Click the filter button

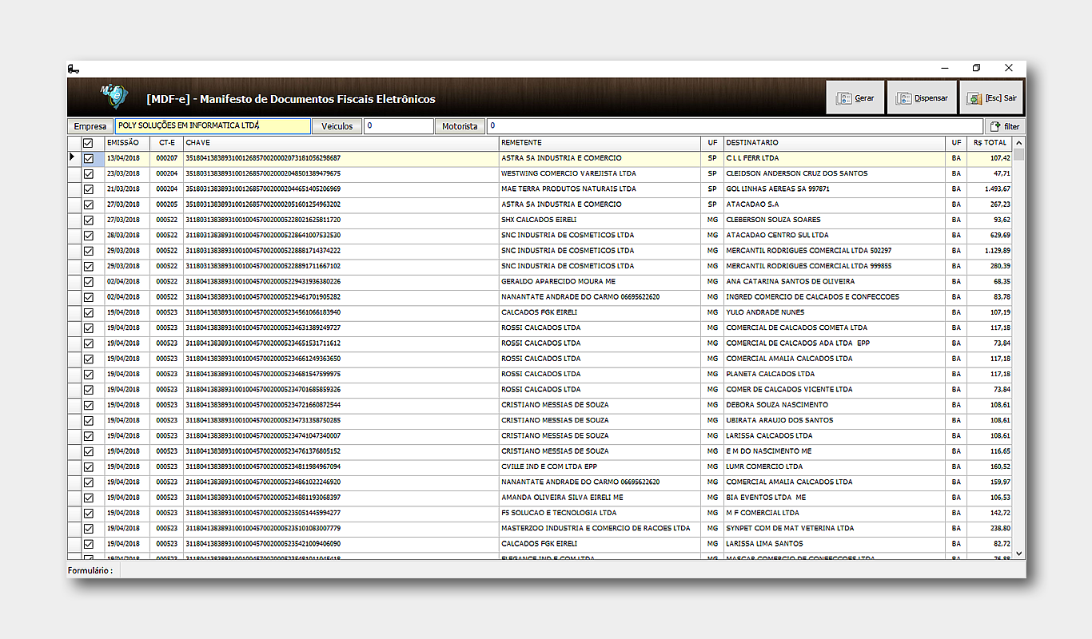point(1005,126)
